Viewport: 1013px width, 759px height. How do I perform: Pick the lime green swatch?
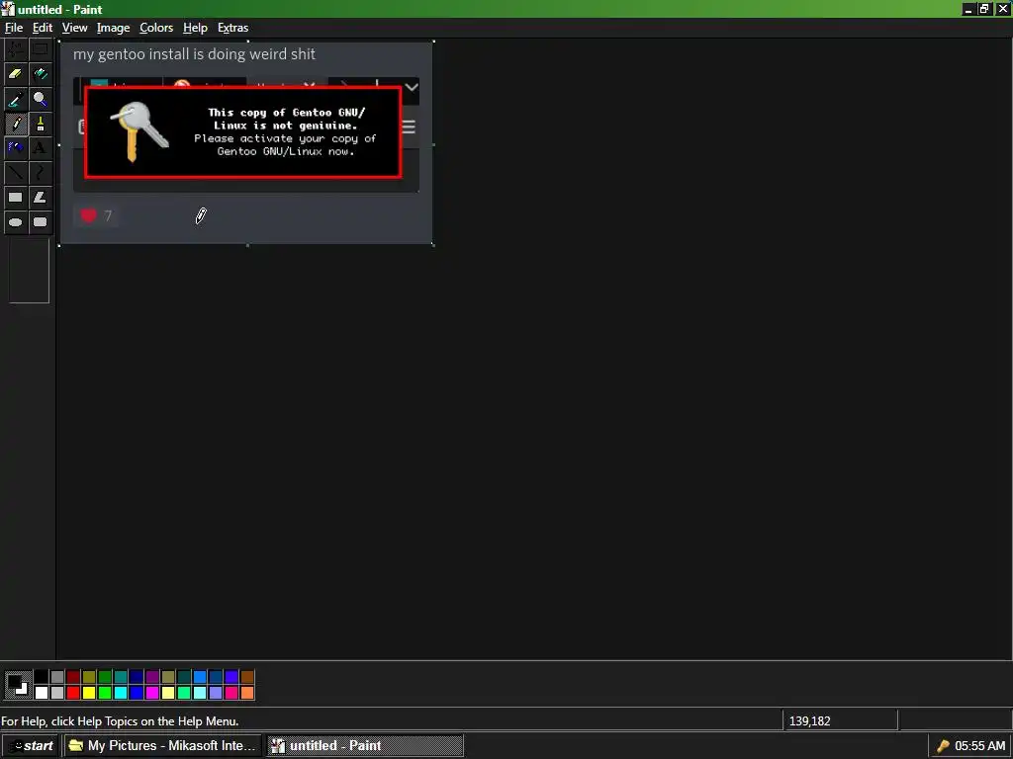105,693
